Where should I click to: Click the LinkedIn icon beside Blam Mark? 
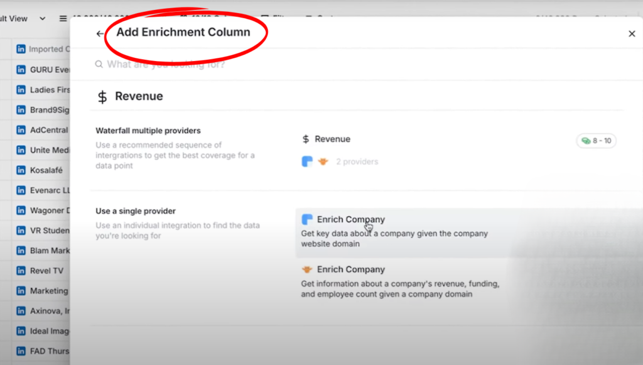click(x=21, y=250)
